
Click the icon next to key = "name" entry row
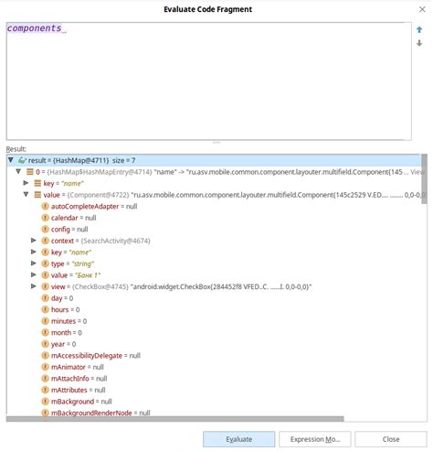pos(37,183)
